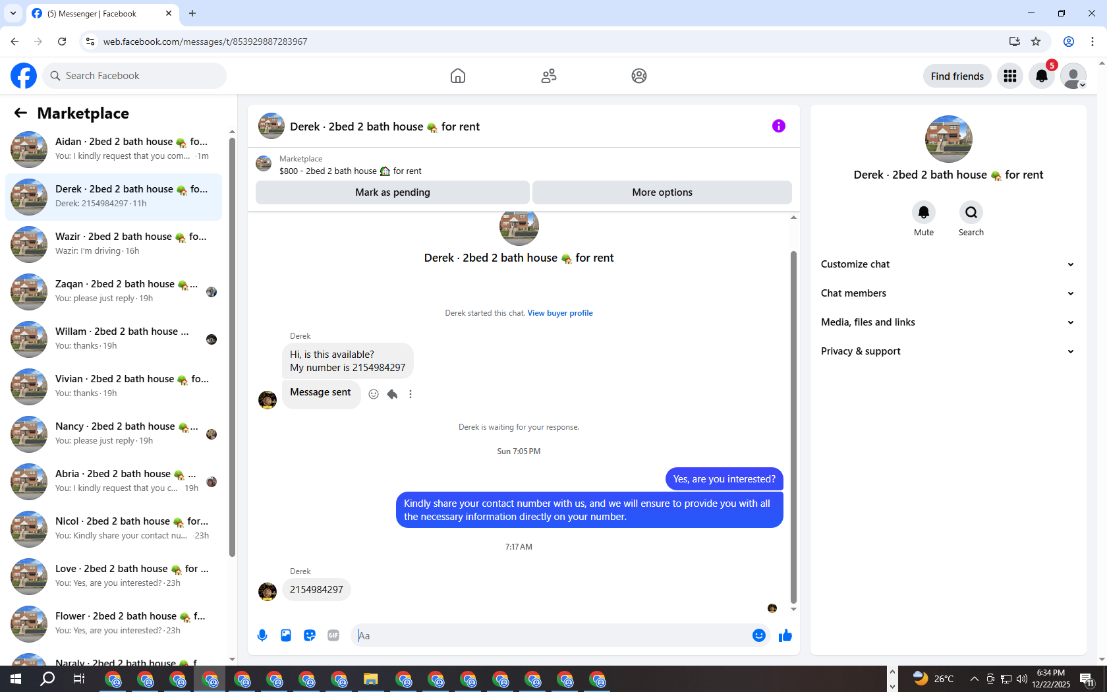The height and width of the screenshot is (692, 1107).
Task: Open the Windows notification center
Action: point(1087,679)
